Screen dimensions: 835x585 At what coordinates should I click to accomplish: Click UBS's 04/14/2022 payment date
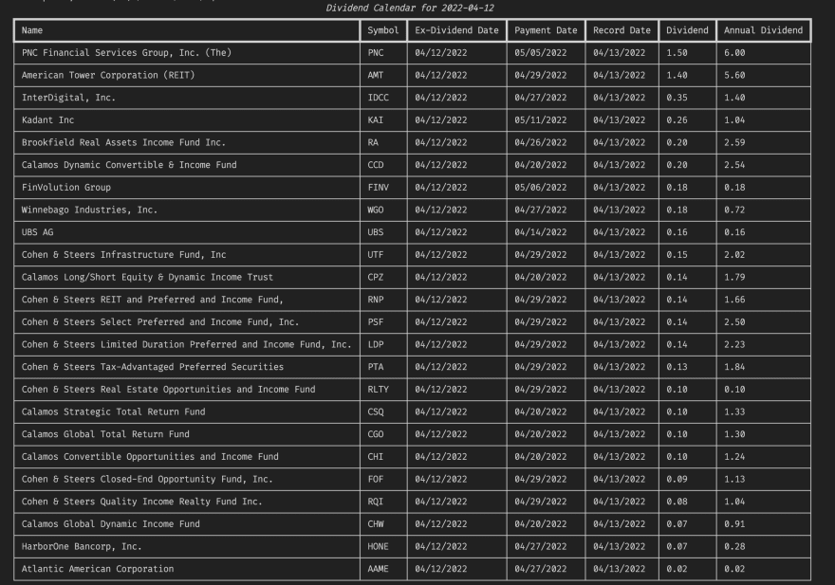pos(541,232)
